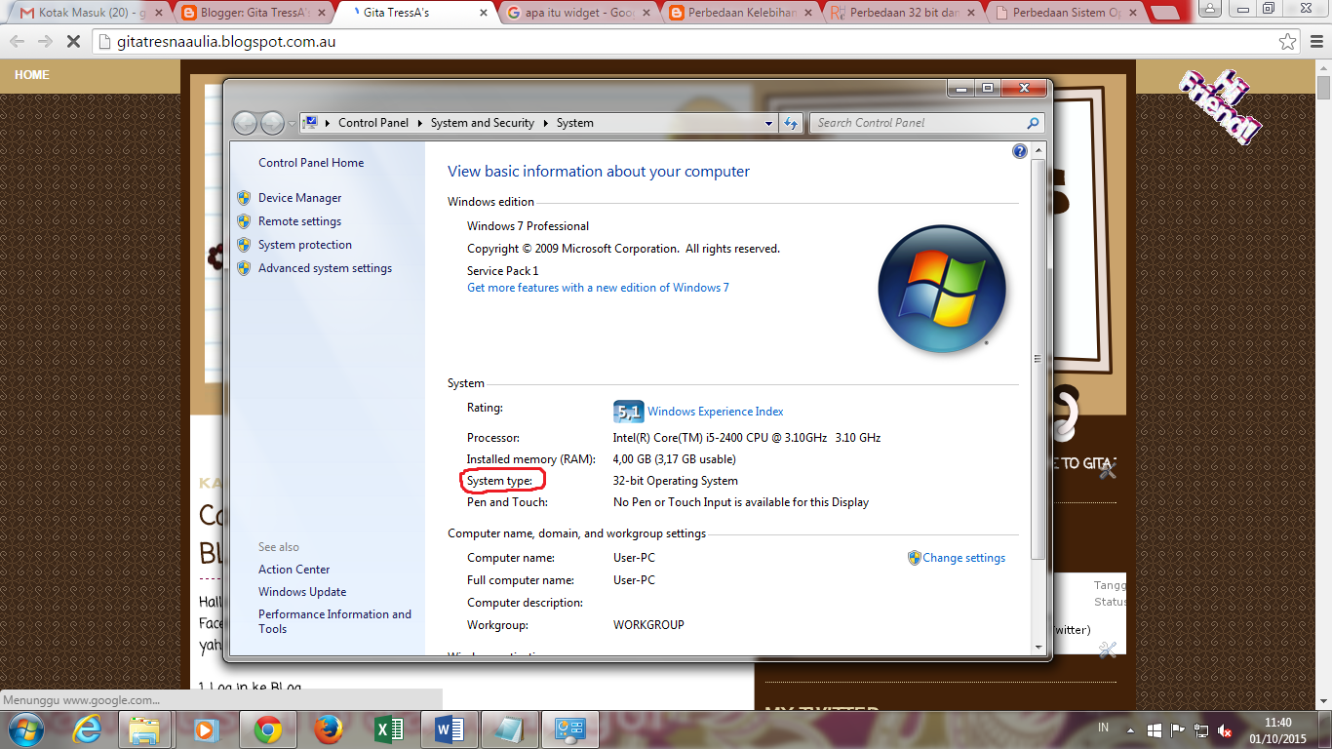The width and height of the screenshot is (1332, 749).
Task: Open Google Chrome from taskbar
Action: [x=268, y=729]
